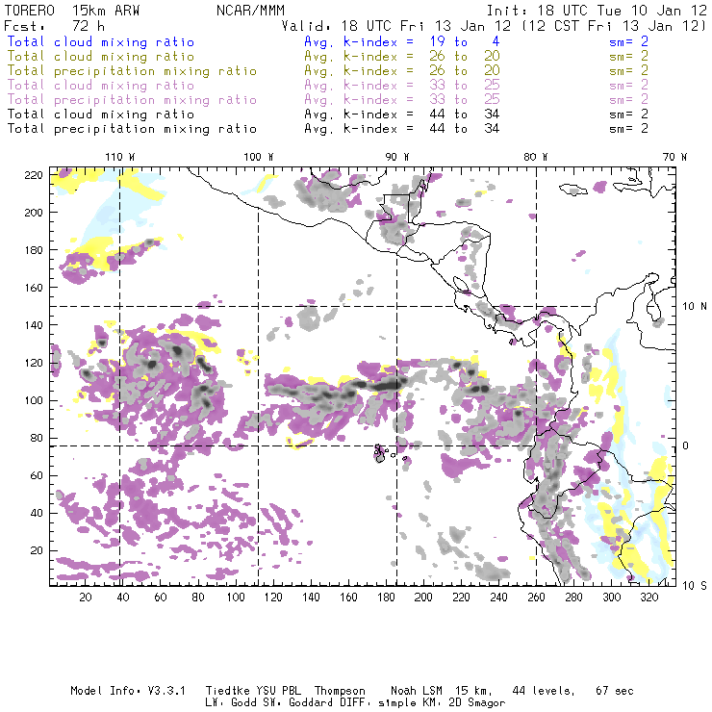Select the blue 'Avg. k-index = 19 to 4' text
712x712 pixels.
click(x=402, y=41)
